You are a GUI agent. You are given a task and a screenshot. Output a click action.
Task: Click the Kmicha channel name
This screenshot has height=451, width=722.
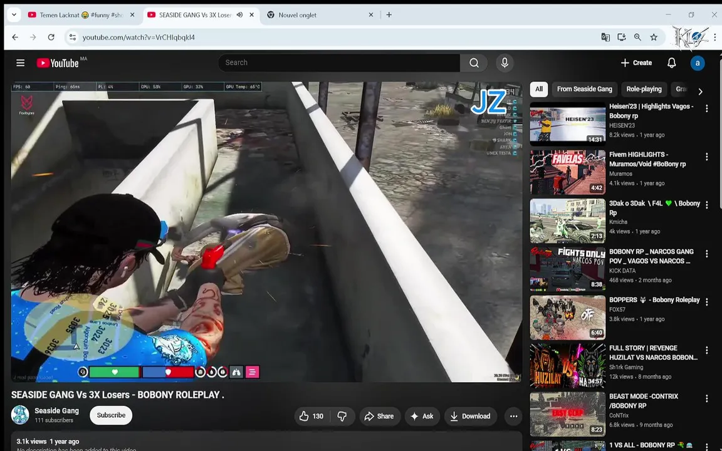click(x=619, y=222)
